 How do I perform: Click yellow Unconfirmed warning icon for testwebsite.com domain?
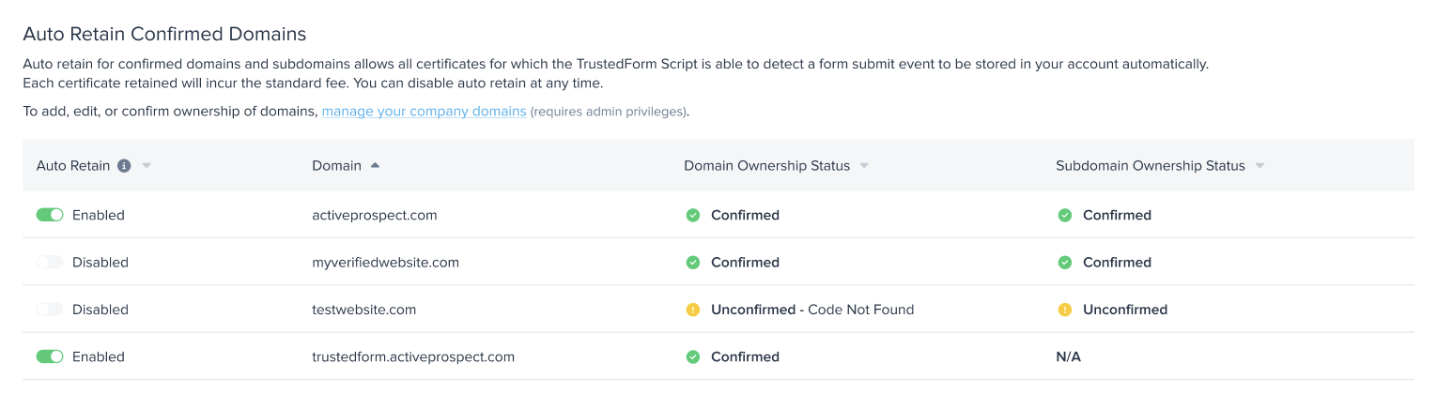(693, 310)
